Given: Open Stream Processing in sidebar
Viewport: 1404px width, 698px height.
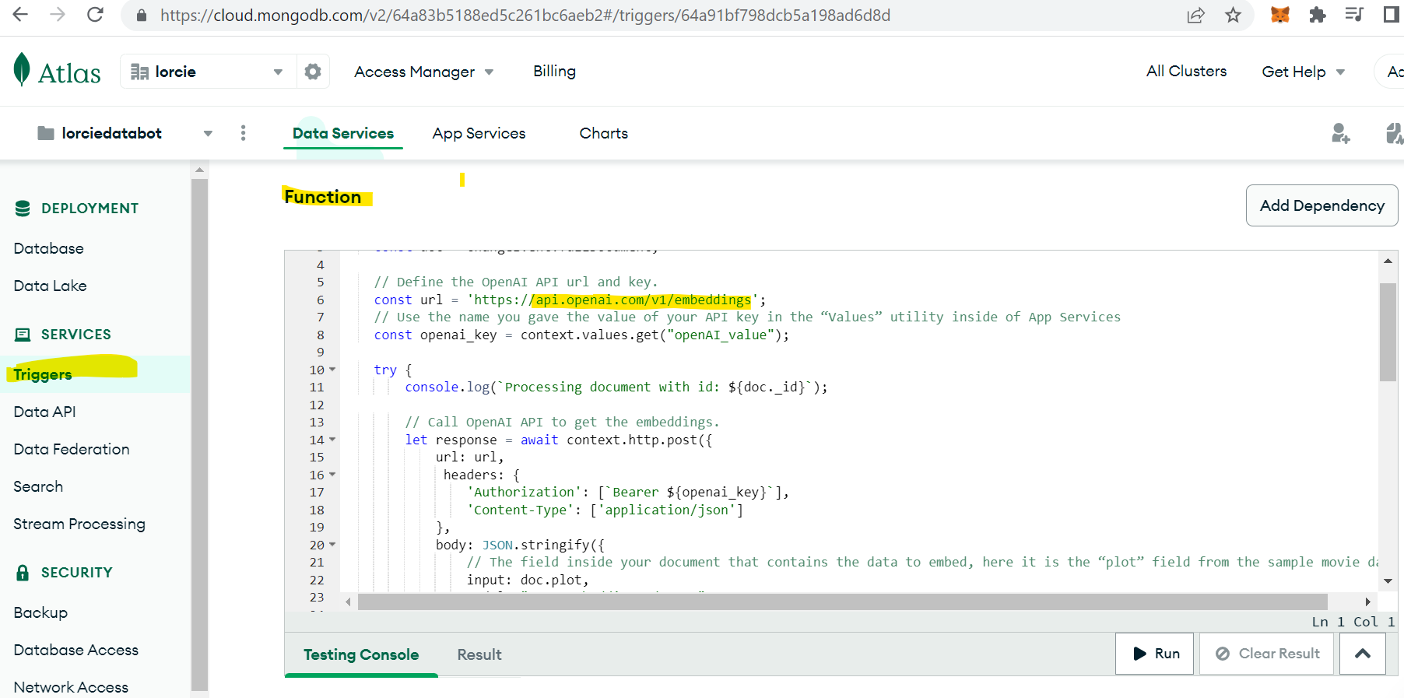Looking at the screenshot, I should tap(79, 524).
